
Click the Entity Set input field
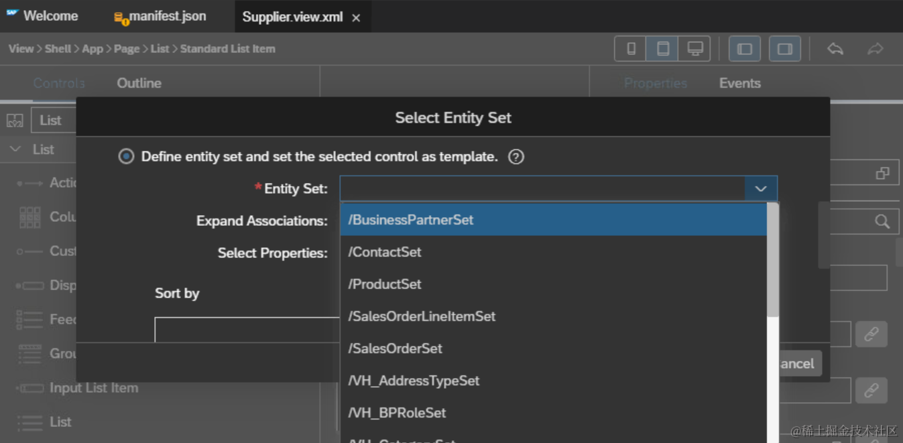tap(542, 189)
